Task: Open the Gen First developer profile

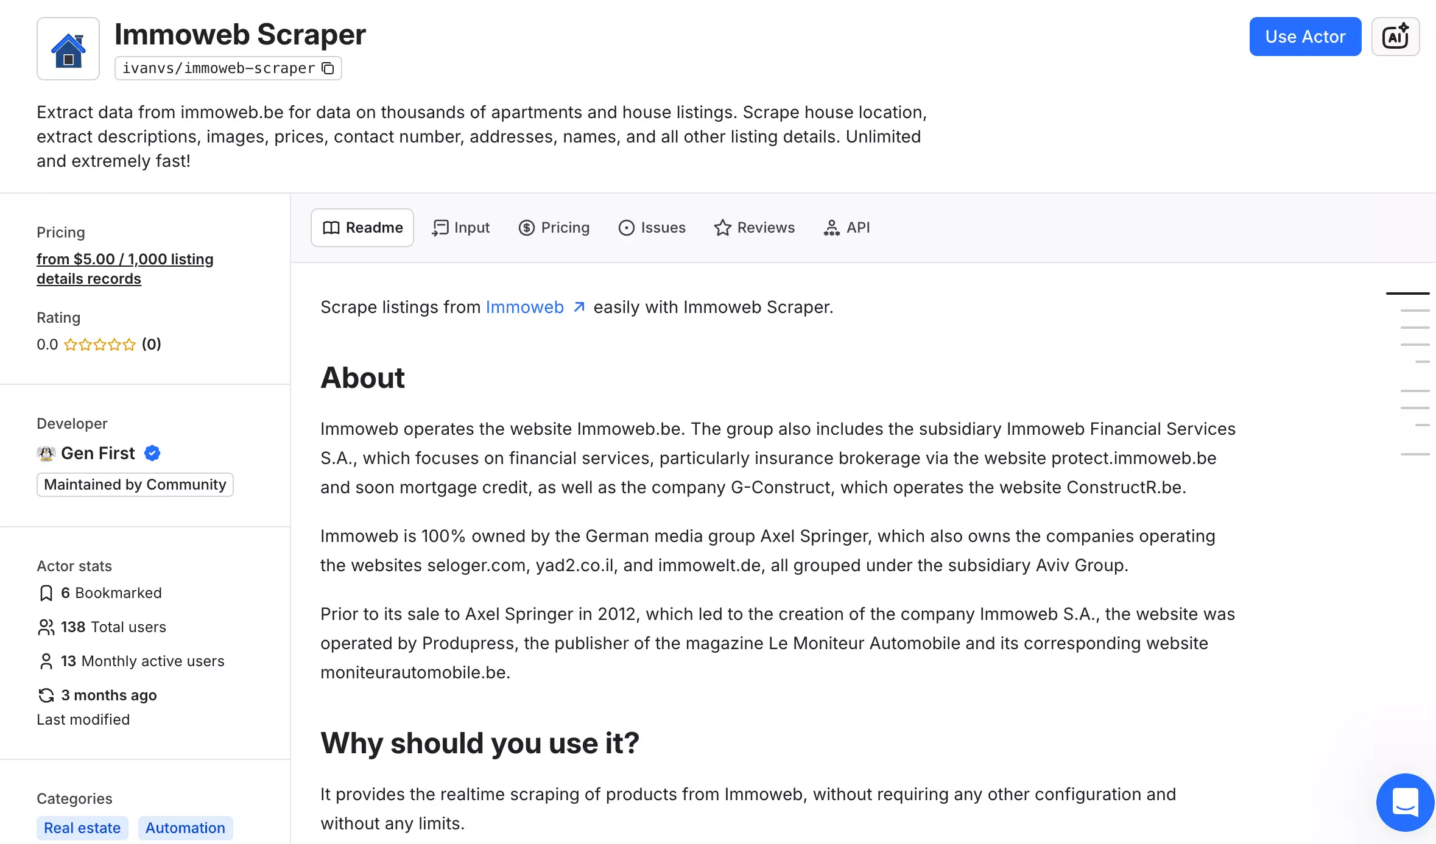Action: pos(98,453)
